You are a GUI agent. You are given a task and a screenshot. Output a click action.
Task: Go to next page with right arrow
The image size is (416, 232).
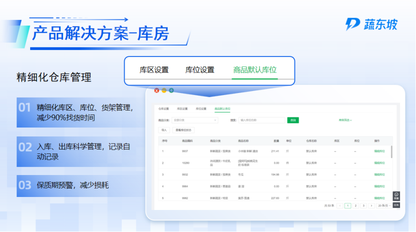371,205
